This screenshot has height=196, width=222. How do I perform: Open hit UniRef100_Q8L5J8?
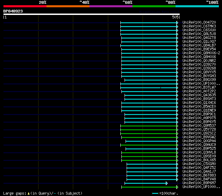click(x=199, y=34)
